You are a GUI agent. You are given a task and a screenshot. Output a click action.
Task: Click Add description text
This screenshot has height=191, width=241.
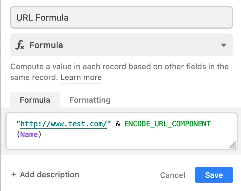tap(49, 175)
